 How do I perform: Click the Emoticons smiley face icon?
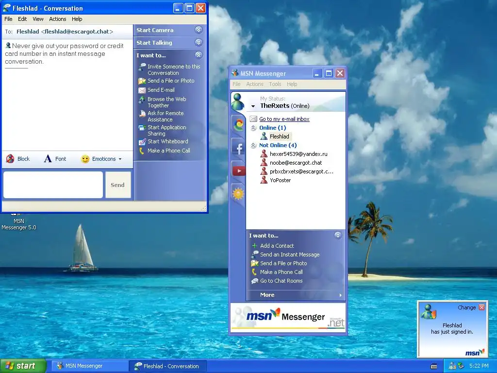pyautogui.click(x=85, y=159)
